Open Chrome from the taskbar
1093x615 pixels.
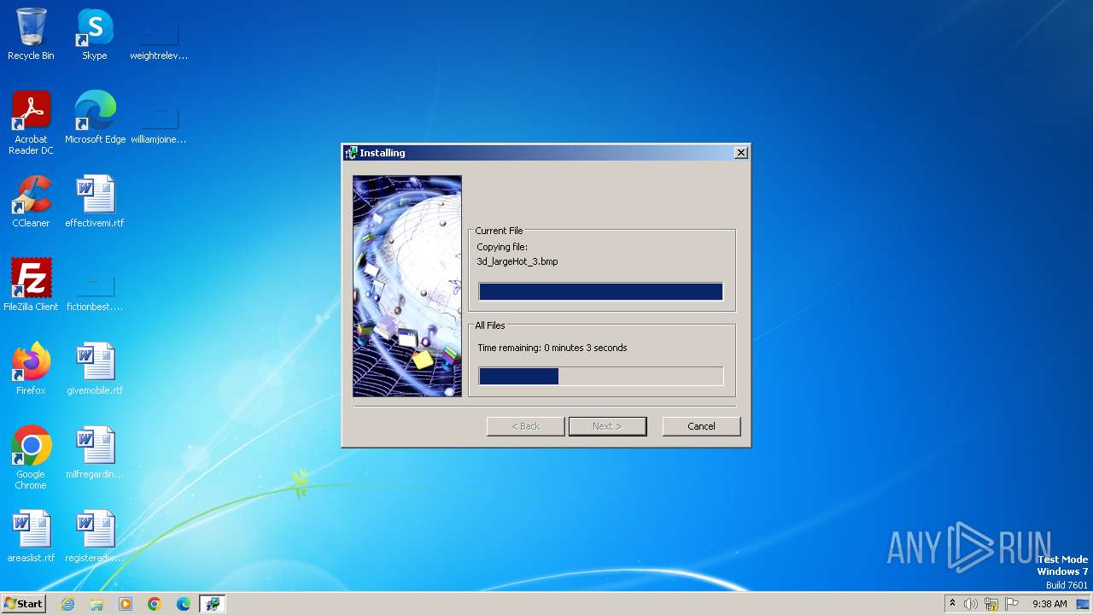155,604
